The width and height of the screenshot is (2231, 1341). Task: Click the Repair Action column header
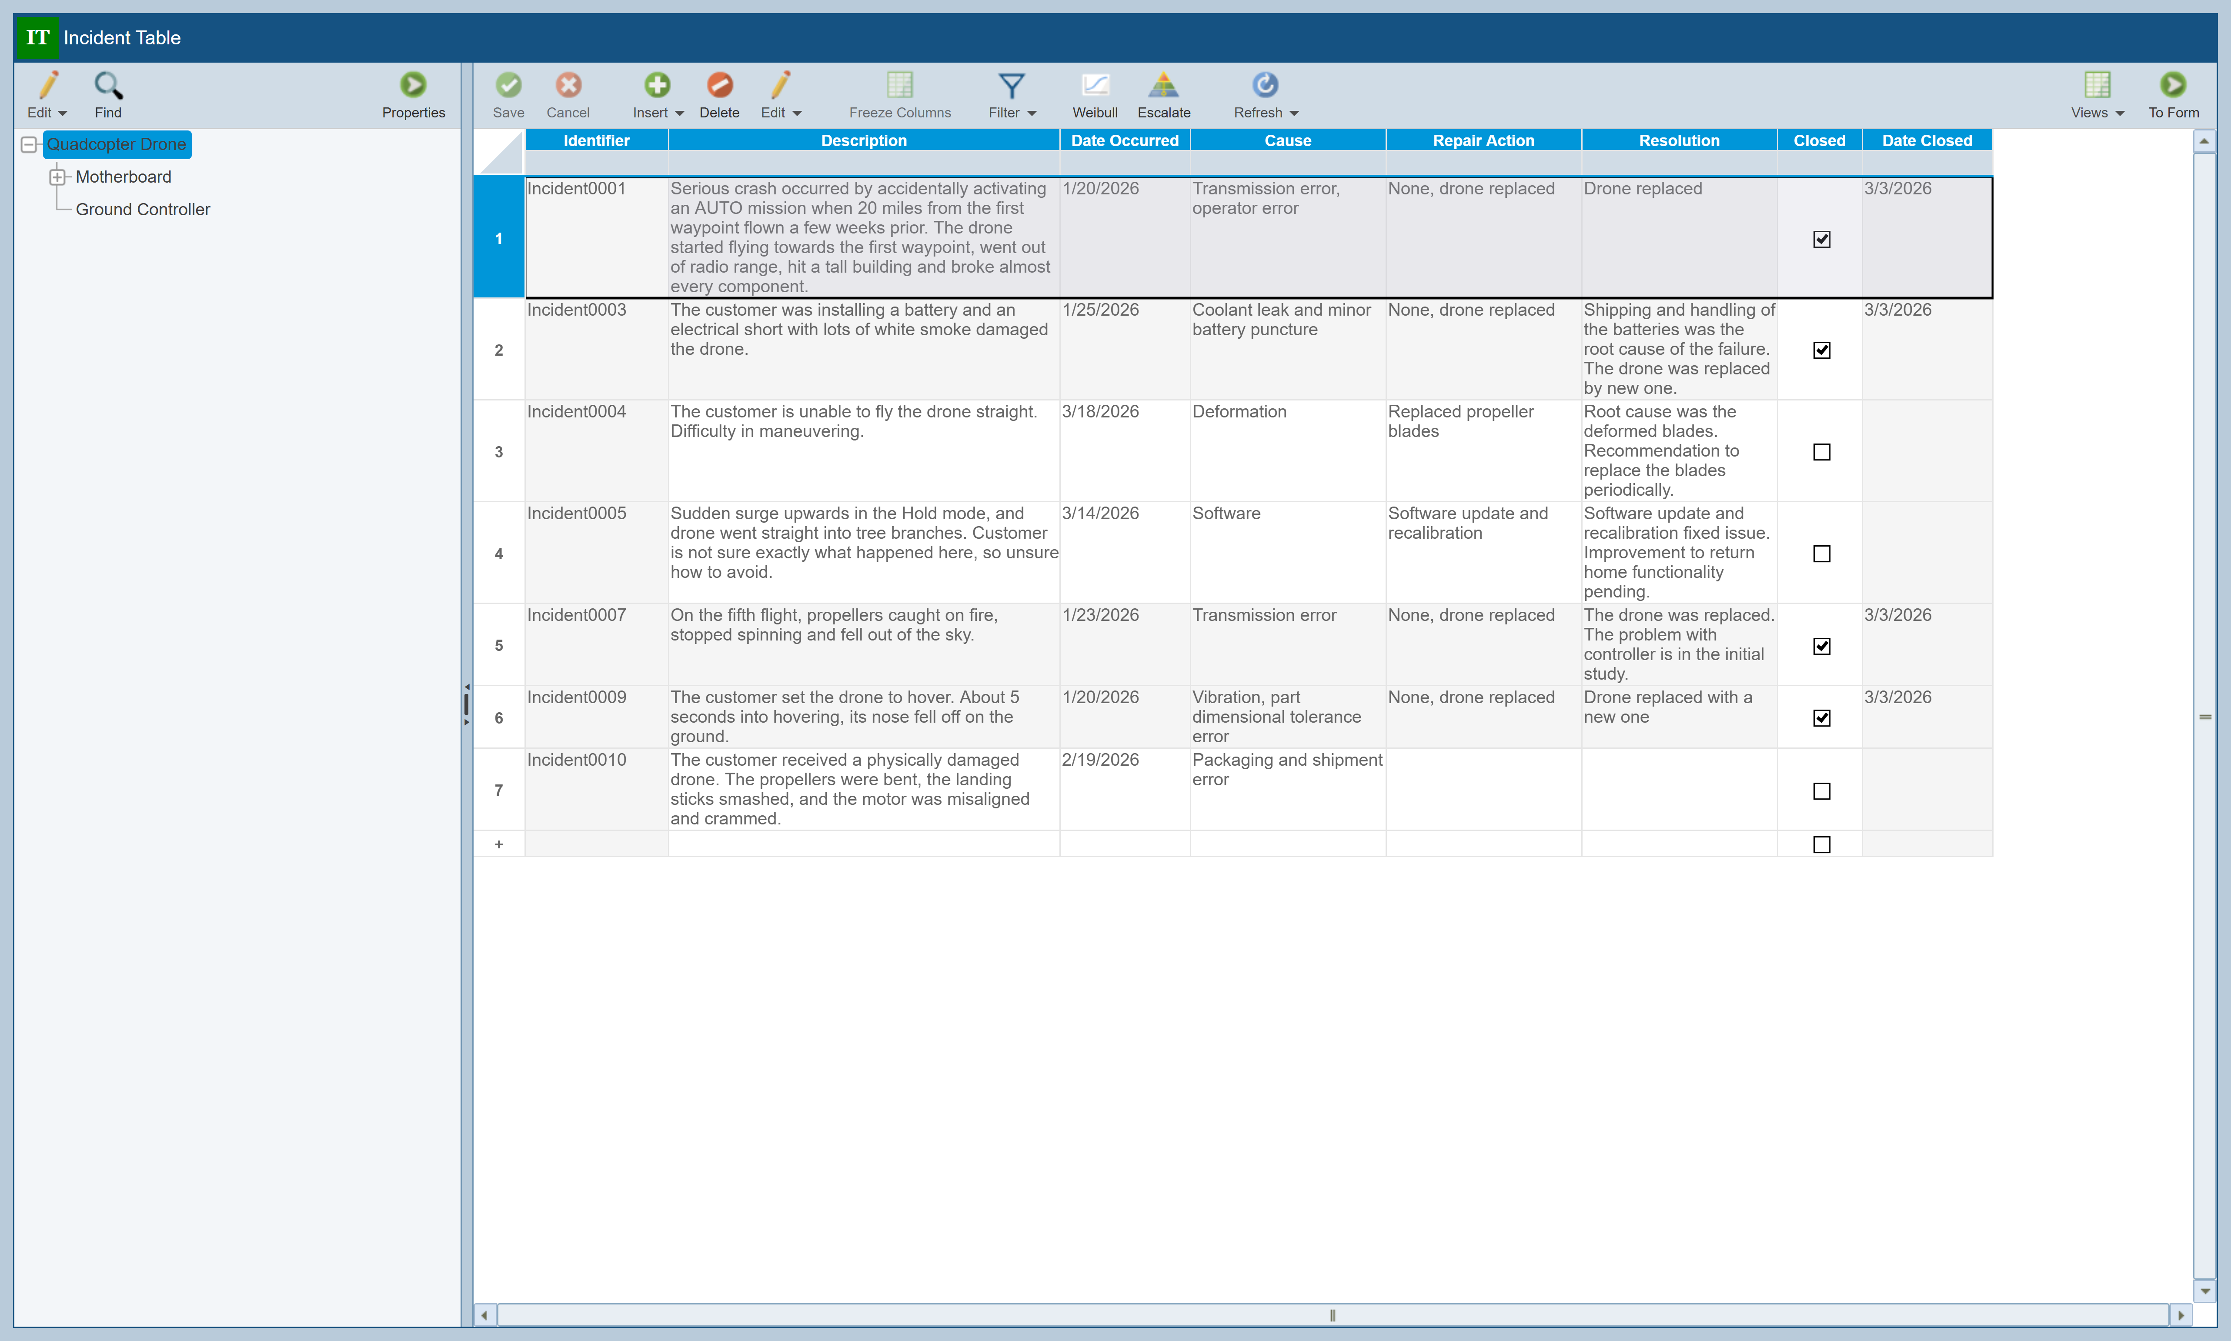point(1483,140)
